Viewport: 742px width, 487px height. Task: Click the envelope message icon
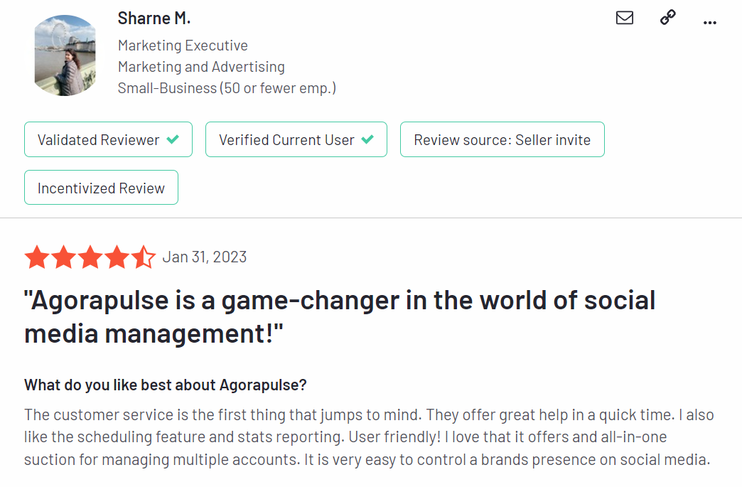[x=625, y=18]
